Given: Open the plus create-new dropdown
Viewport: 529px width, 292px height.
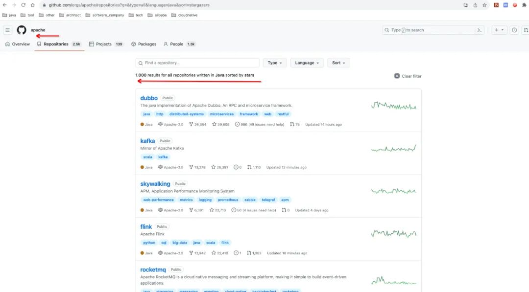Looking at the screenshot, I should point(499,30).
